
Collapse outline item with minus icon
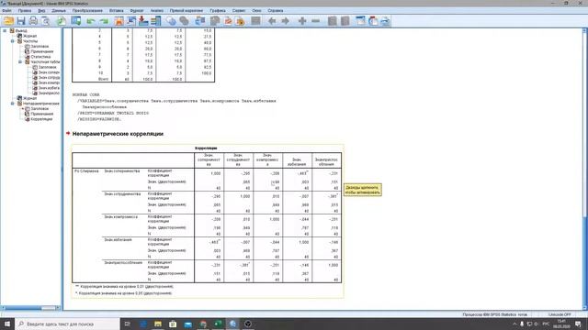coord(316,21)
